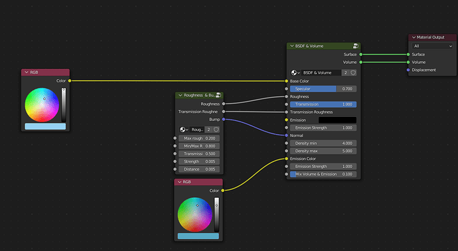Click Surface input socket on Material Output
The width and height of the screenshot is (458, 251).
coord(408,54)
